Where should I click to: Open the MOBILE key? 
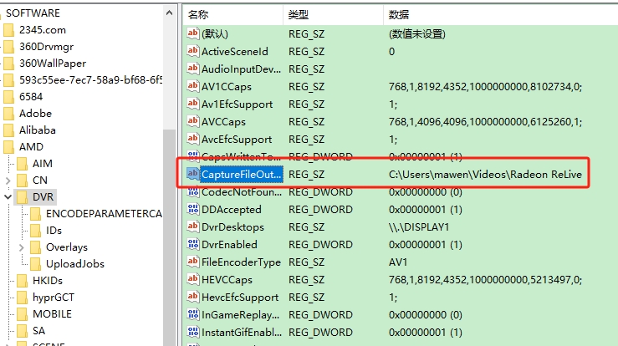(52, 314)
